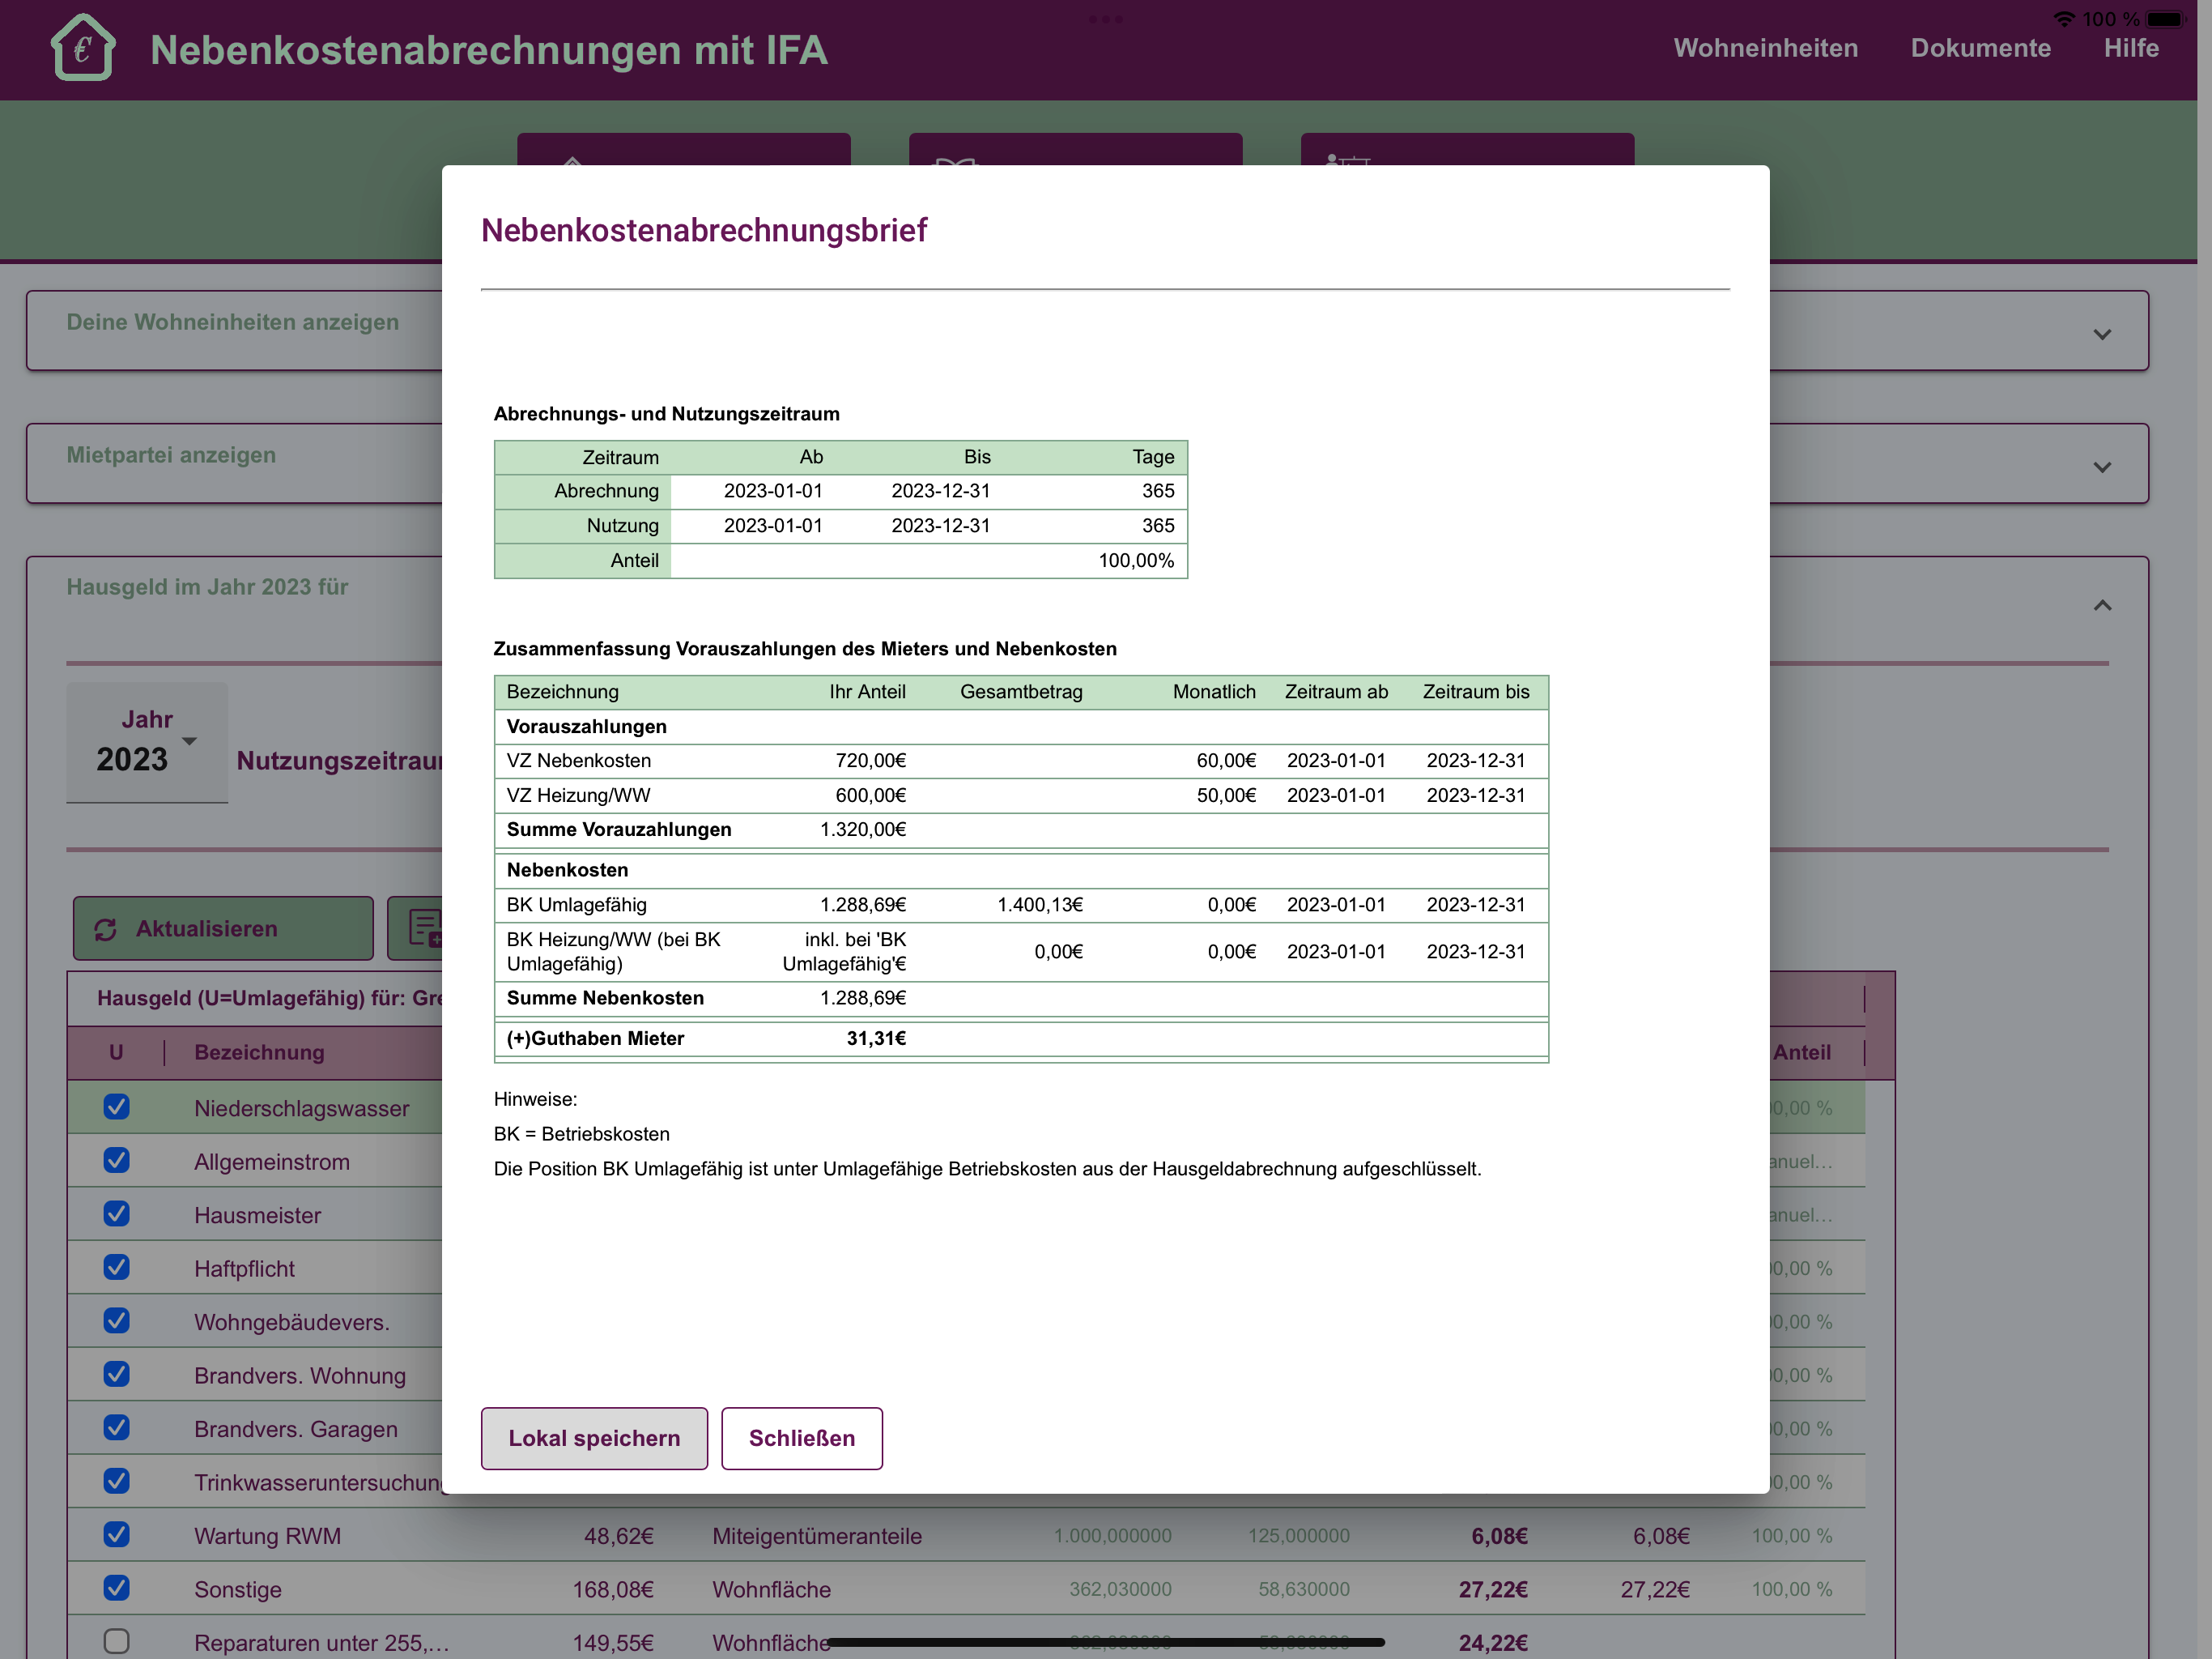This screenshot has width=2212, height=1659.
Task: Click the U column header
Action: pos(116,1052)
